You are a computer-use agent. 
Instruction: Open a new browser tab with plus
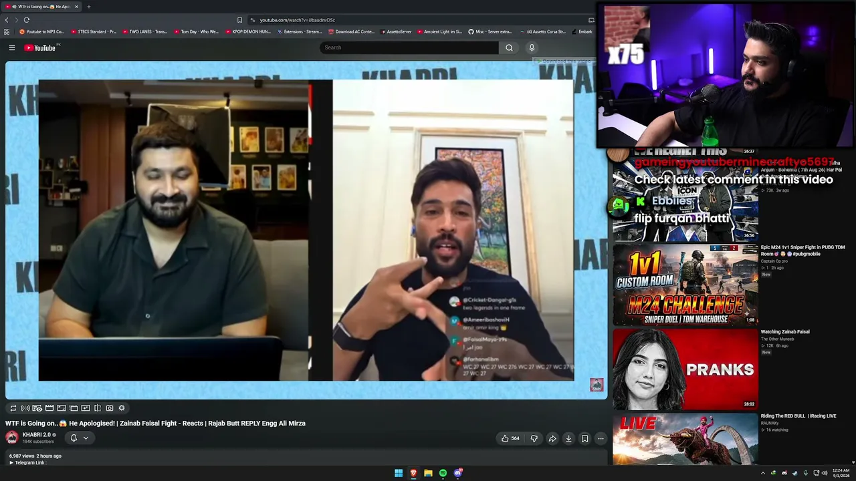[88, 7]
